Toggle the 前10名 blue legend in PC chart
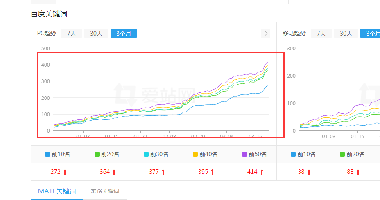The height and width of the screenshot is (200, 380). tap(57, 154)
